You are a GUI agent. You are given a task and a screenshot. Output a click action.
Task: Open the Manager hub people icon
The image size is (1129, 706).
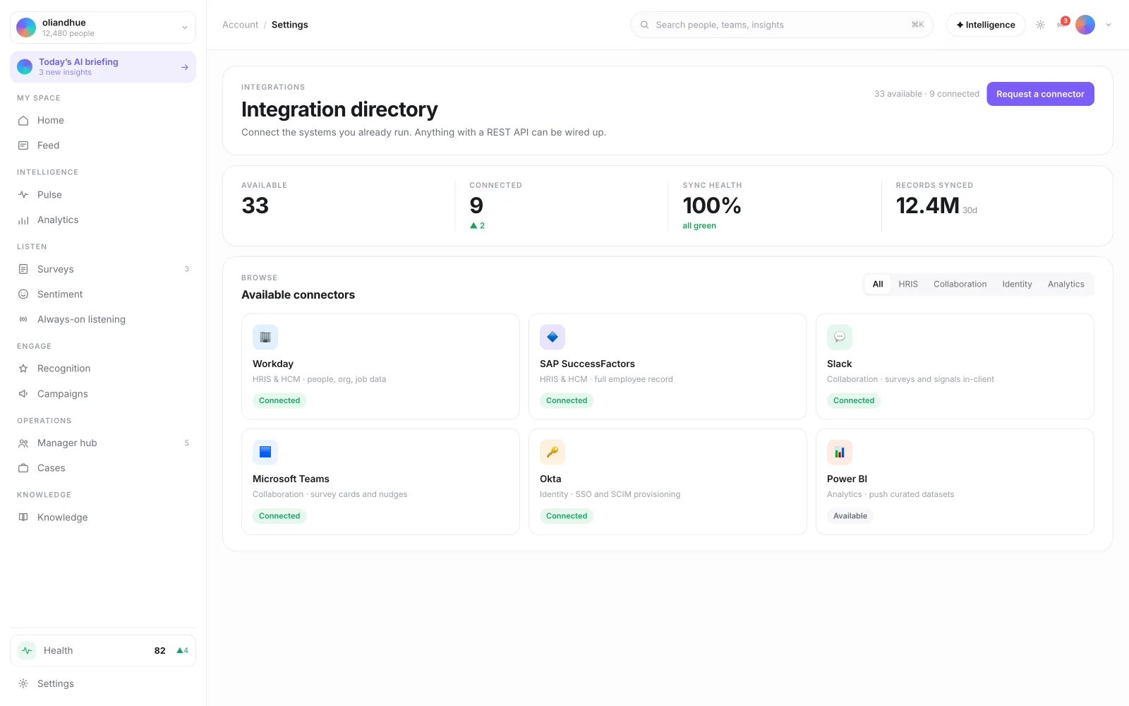(x=23, y=443)
